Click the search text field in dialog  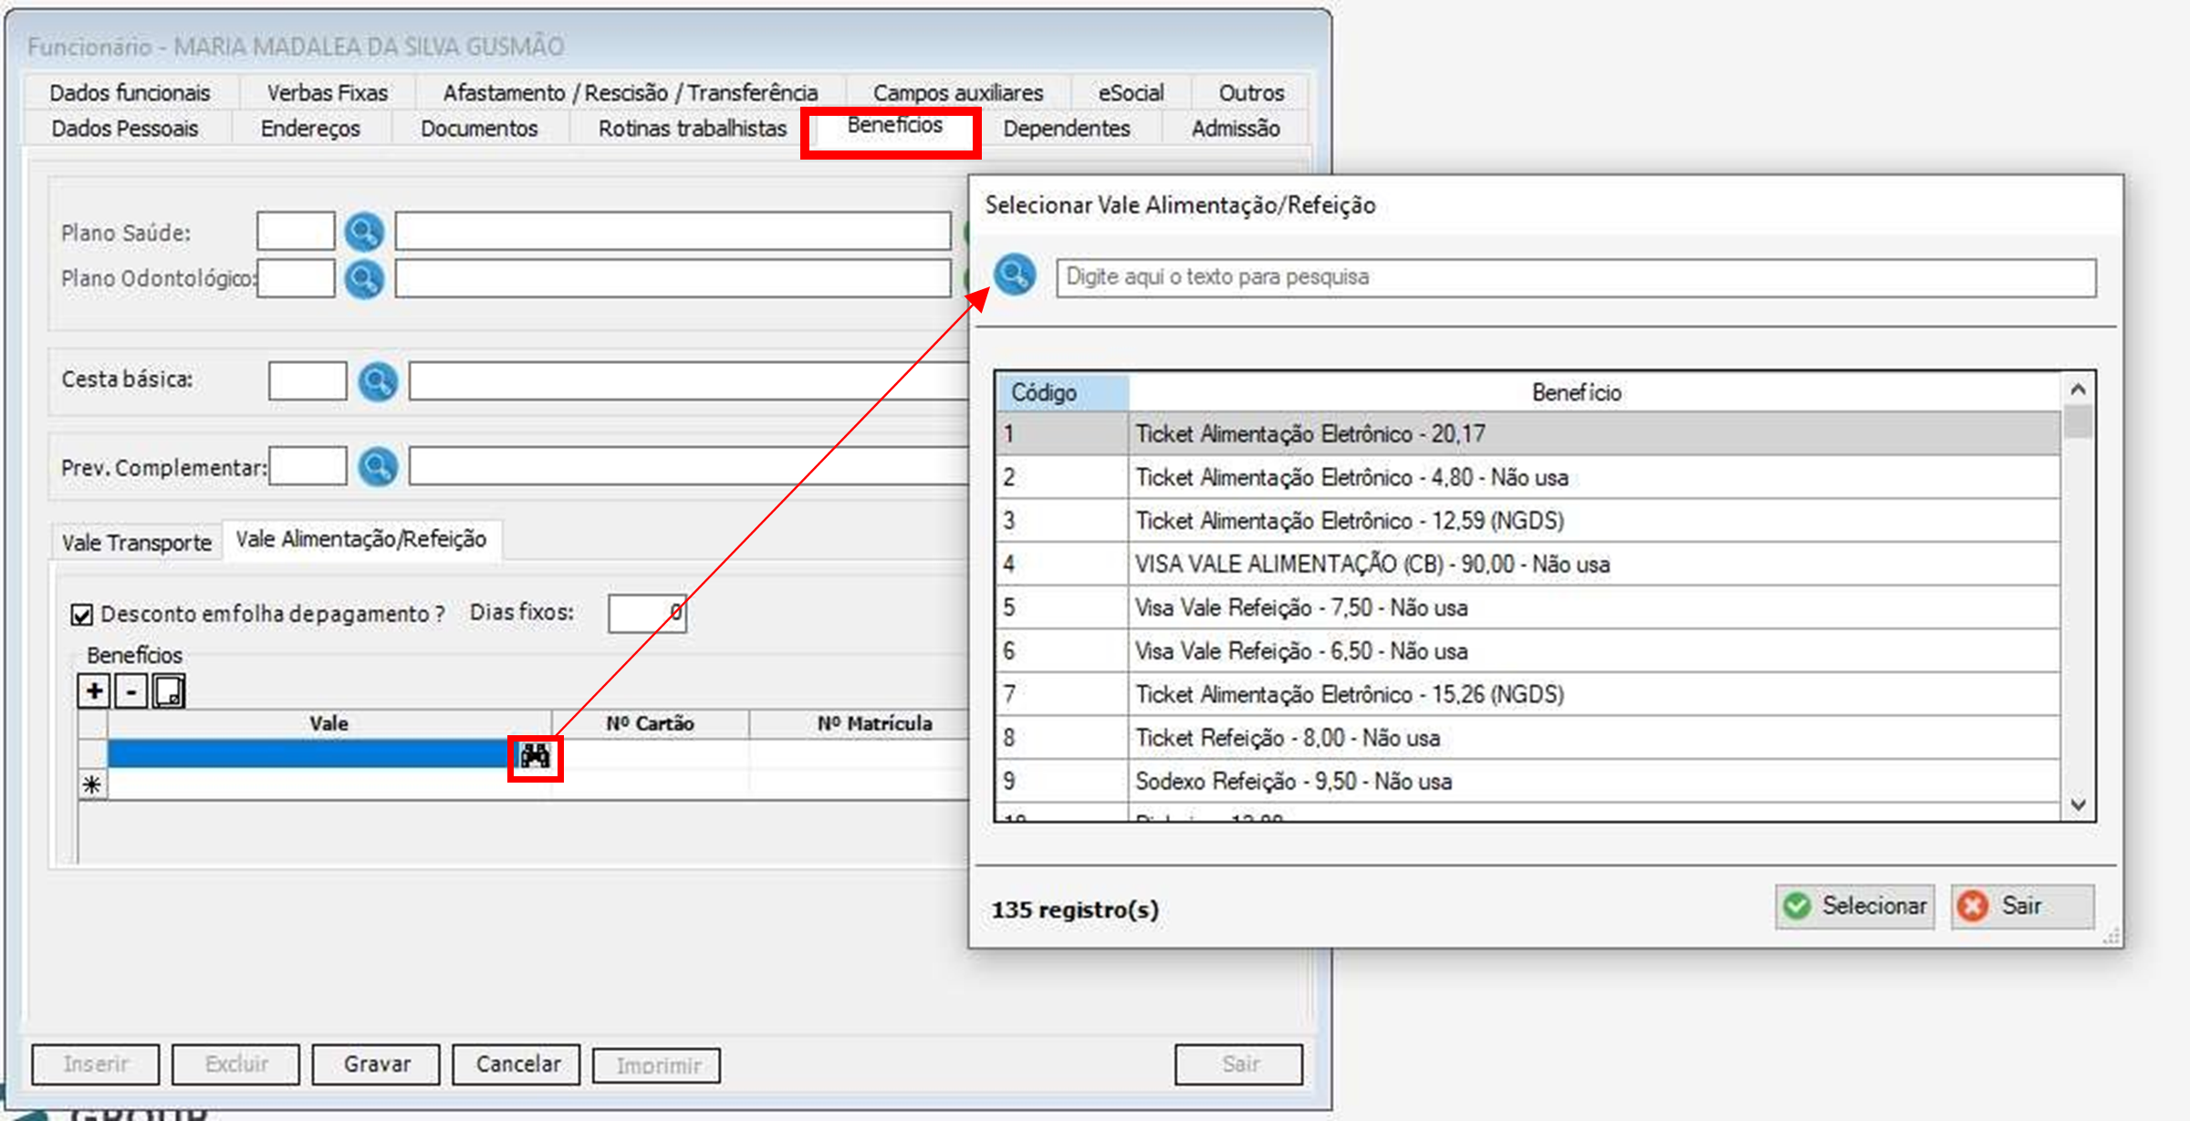[1575, 277]
